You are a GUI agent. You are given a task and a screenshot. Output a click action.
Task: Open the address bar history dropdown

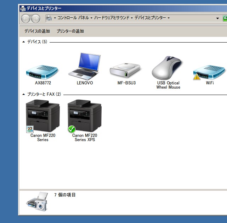tap(217, 18)
